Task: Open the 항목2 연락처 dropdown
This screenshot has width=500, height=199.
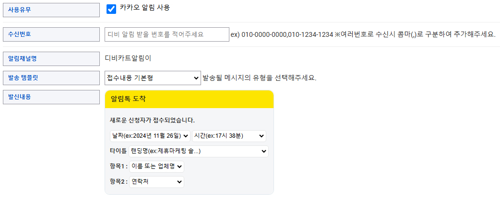Action: point(156,182)
